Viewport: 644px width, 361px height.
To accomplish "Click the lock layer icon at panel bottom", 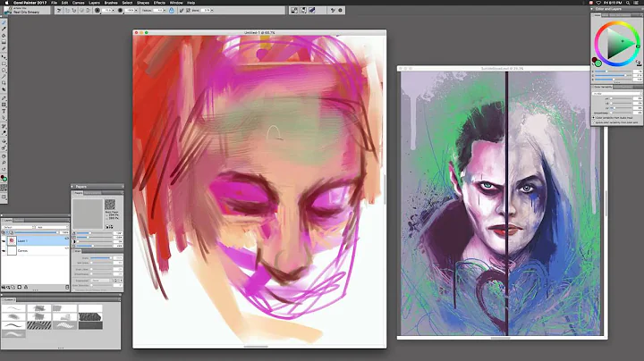I will click(25, 287).
